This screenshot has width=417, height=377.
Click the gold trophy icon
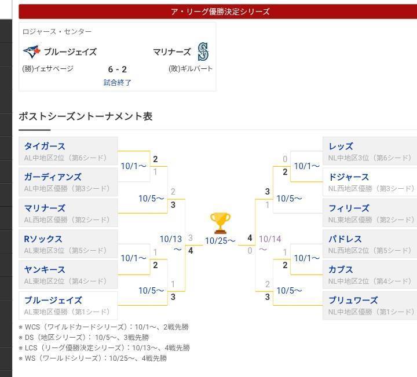coord(220,222)
